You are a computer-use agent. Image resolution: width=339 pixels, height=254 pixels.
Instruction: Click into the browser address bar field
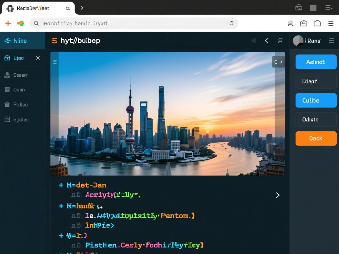tap(132, 23)
